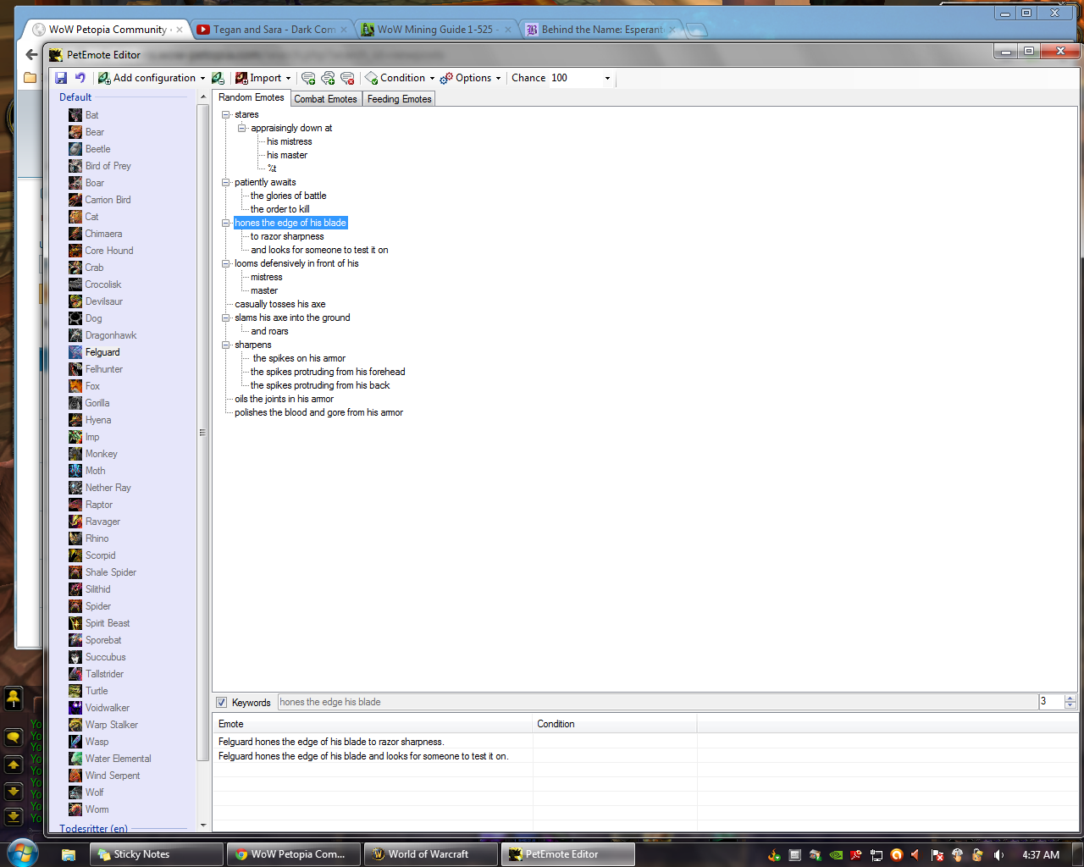Click the Save icon in the toolbar
The height and width of the screenshot is (867, 1084).
[x=61, y=78]
